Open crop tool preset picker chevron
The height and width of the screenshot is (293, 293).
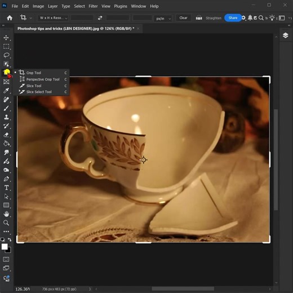click(30, 18)
